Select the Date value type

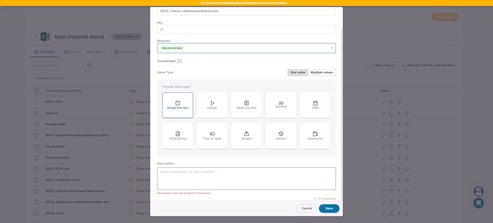pos(315,105)
